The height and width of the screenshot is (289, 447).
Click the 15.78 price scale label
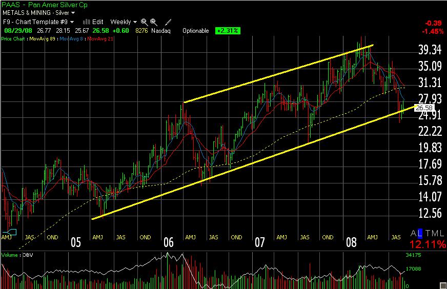coord(430,180)
